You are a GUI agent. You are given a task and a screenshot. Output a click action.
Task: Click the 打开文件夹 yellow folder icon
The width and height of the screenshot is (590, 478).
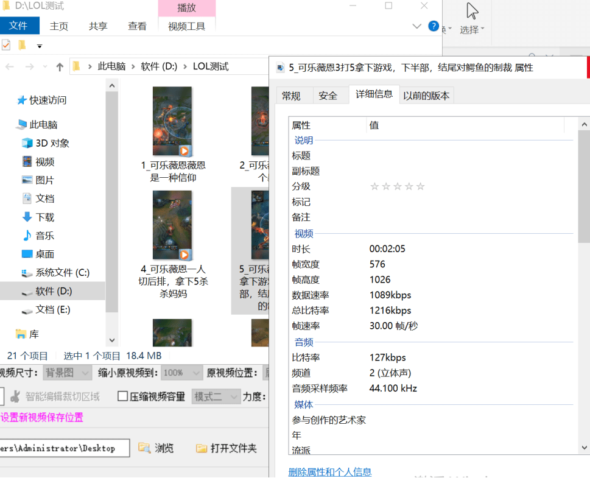pos(202,448)
